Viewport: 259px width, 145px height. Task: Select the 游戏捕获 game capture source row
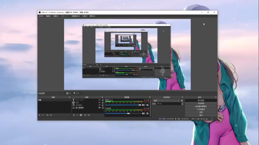point(88,105)
